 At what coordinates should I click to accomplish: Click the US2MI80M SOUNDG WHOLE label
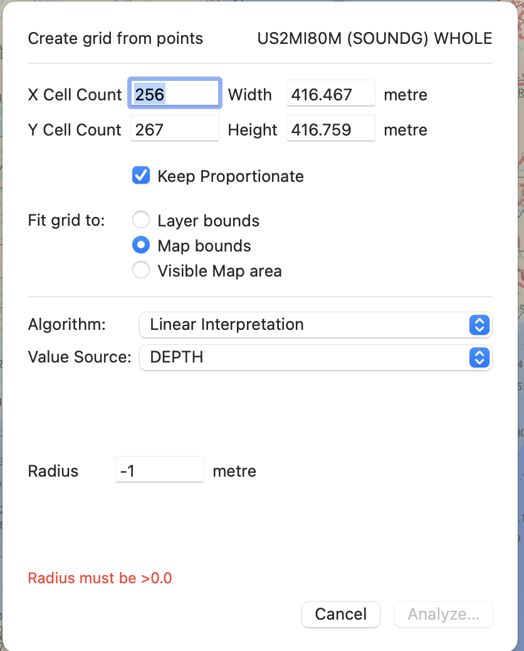(374, 38)
